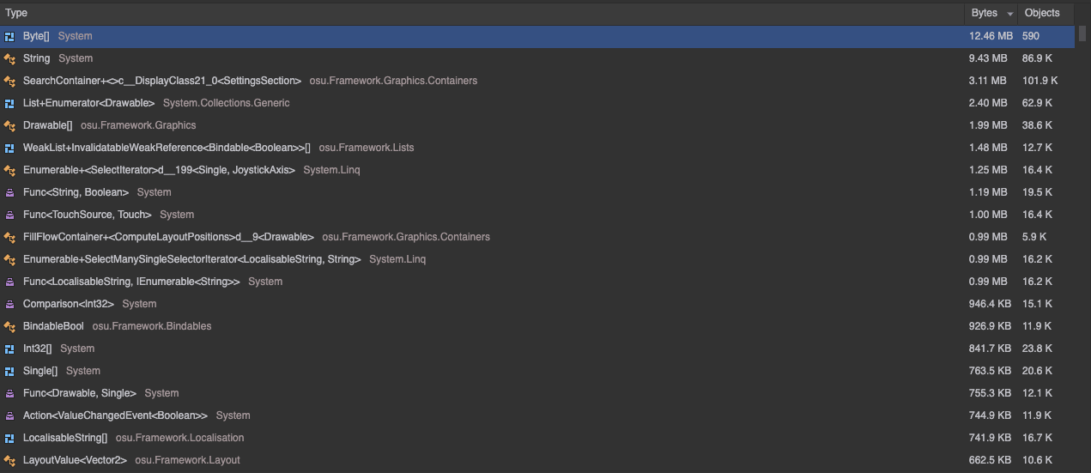The width and height of the screenshot is (1091, 473).
Task: Click the 38.6 K objects count
Action: (1037, 125)
